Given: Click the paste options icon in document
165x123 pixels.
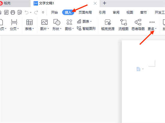Looking at the screenshot, I should 139,69.
